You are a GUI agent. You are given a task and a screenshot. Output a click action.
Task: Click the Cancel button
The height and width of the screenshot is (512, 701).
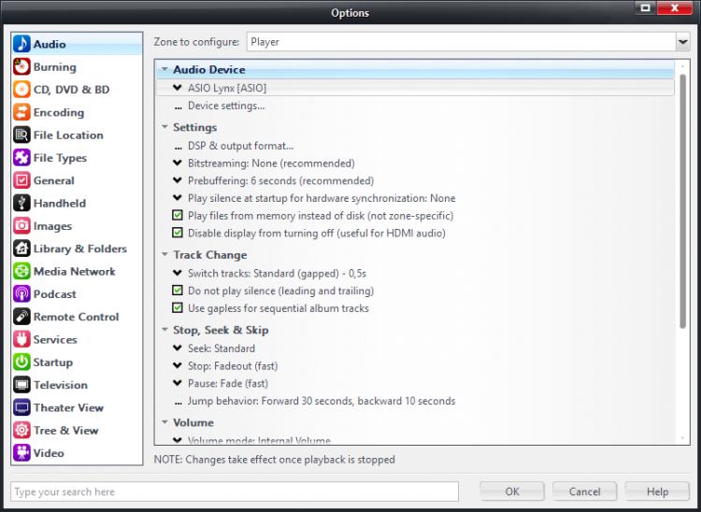point(584,491)
